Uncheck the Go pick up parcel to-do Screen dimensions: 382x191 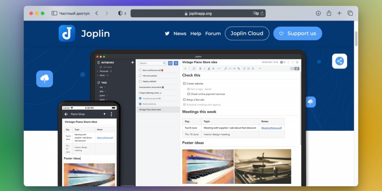tap(140, 98)
